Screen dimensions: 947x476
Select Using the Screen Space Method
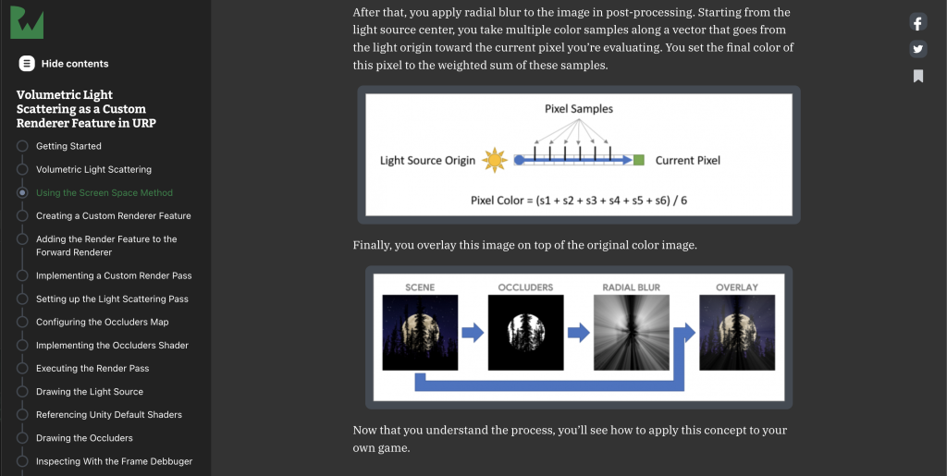[105, 192]
